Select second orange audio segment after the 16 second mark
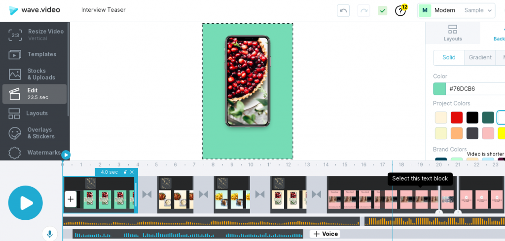The image size is (505, 241). coord(434,221)
